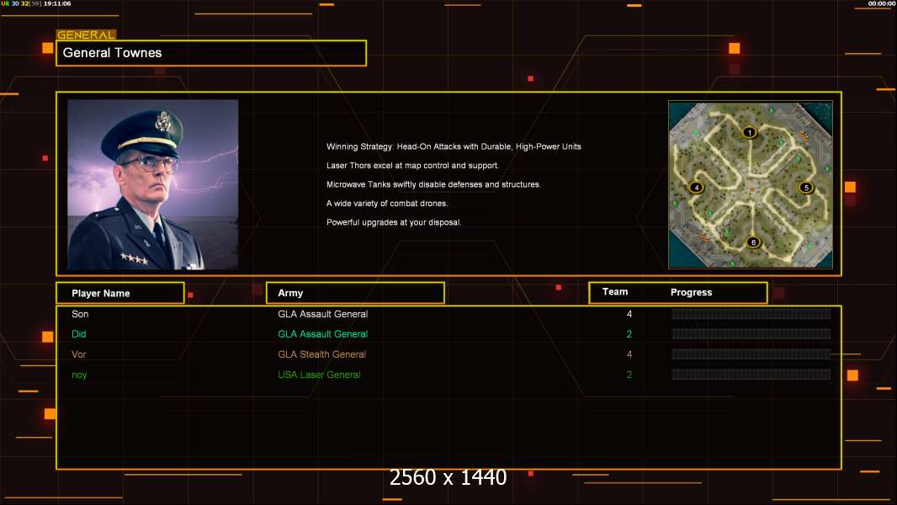Screen dimensions: 897x505
Task: Select player name noy
Action: 79,375
